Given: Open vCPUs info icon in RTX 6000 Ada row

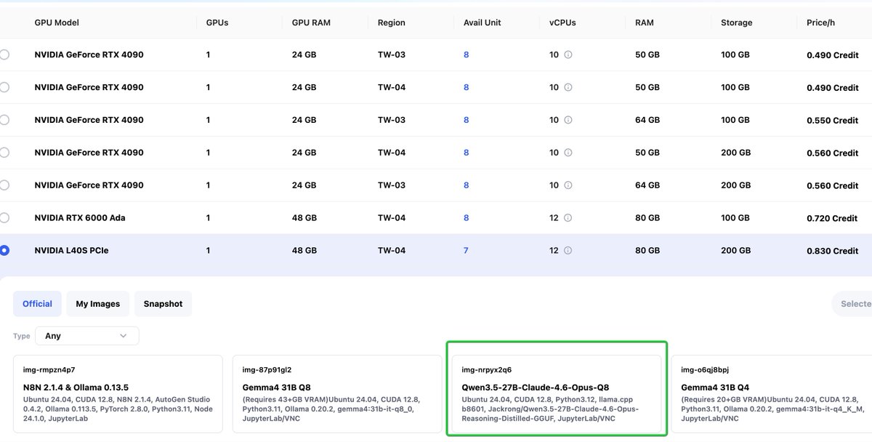Looking at the screenshot, I should pyautogui.click(x=568, y=218).
